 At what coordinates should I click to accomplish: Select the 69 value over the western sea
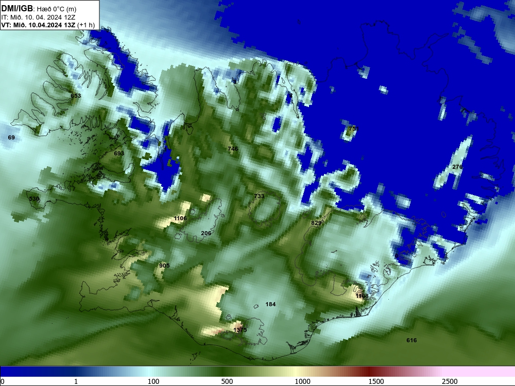11,137
